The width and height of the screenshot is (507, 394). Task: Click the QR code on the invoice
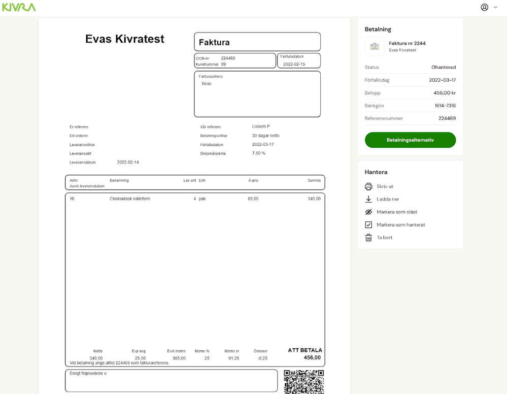point(304,382)
